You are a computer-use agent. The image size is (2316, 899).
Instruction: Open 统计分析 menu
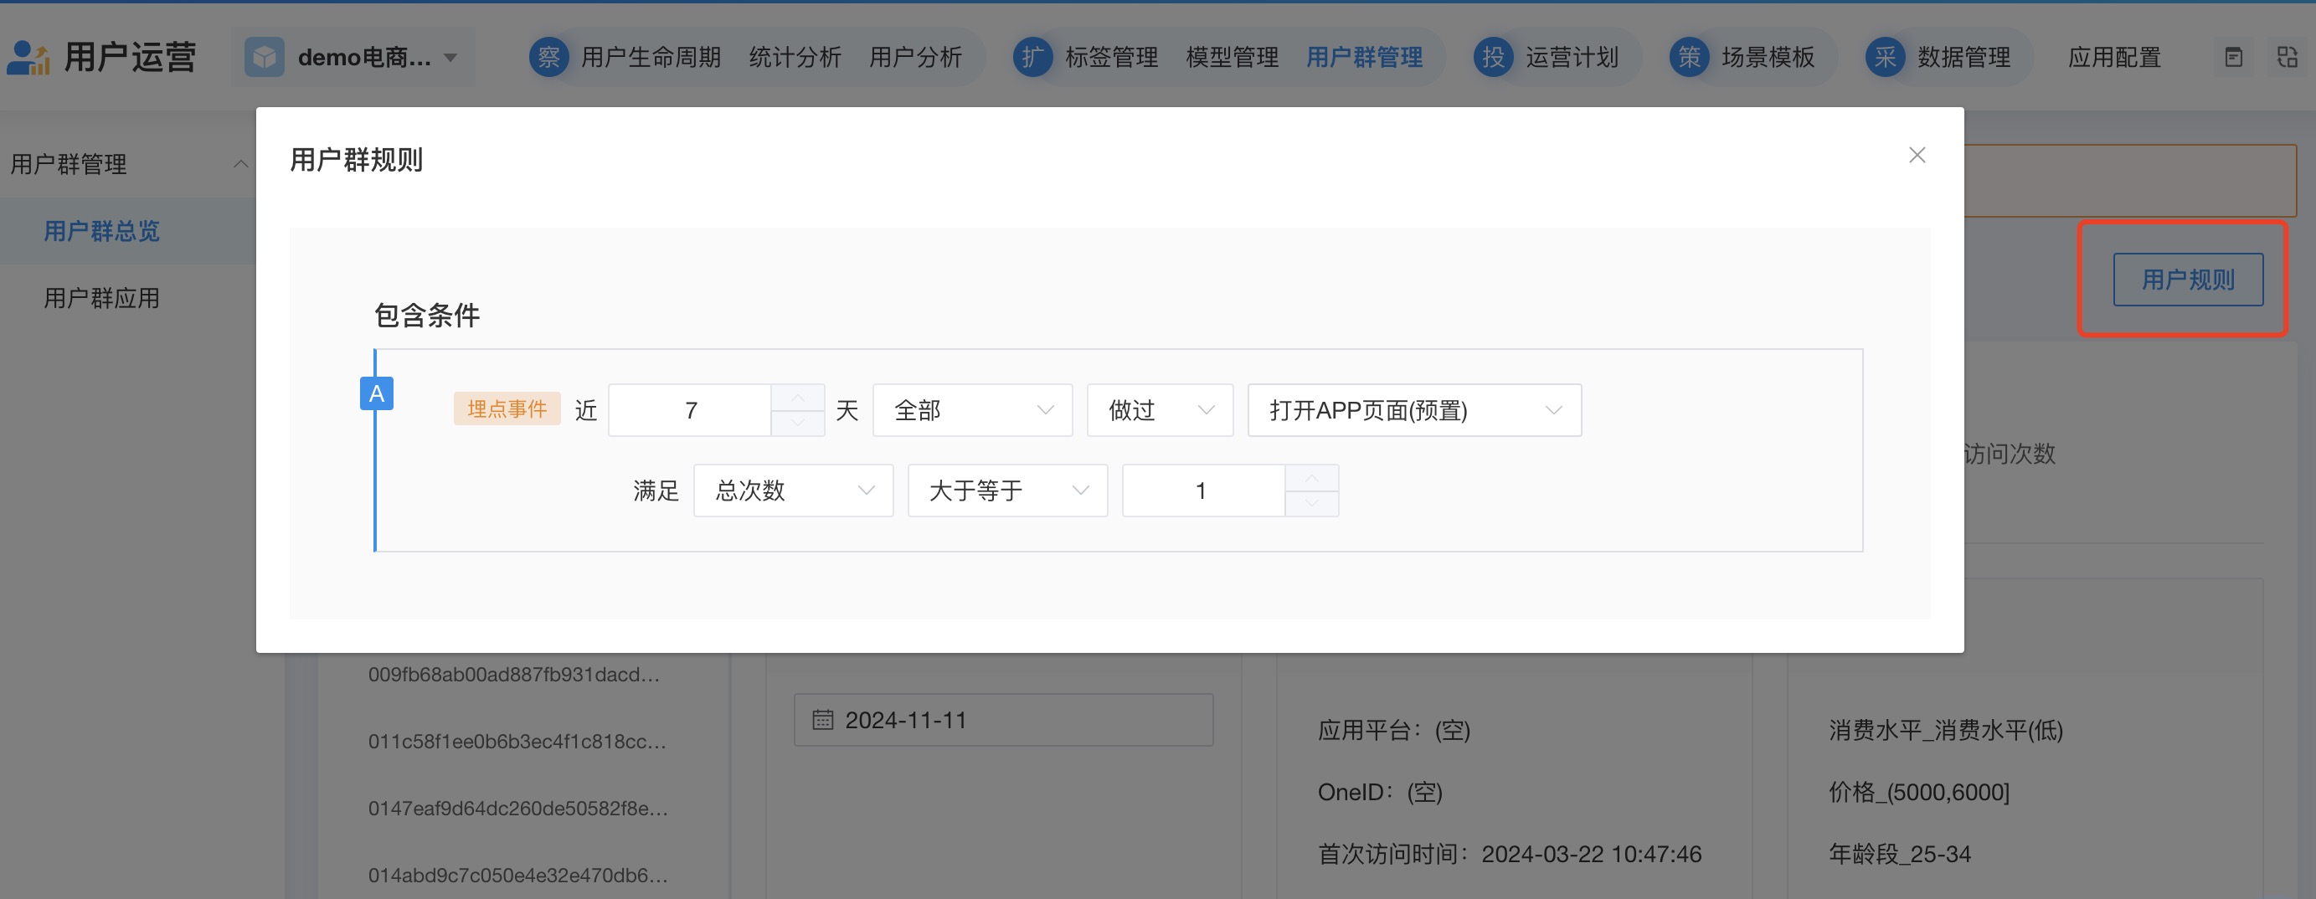click(795, 58)
